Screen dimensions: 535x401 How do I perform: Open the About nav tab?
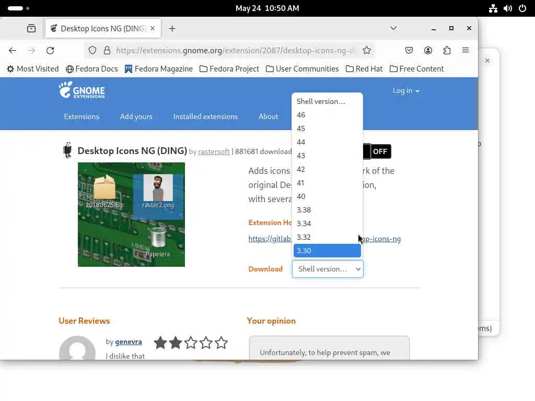pyautogui.click(x=269, y=116)
